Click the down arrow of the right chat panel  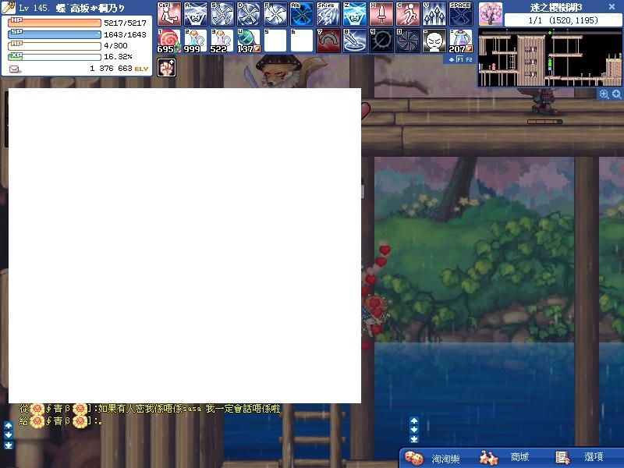pos(414,430)
